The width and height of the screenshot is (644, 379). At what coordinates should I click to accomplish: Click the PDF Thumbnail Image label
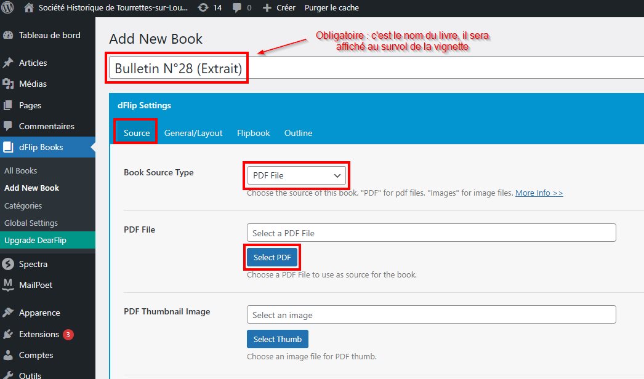[167, 312]
